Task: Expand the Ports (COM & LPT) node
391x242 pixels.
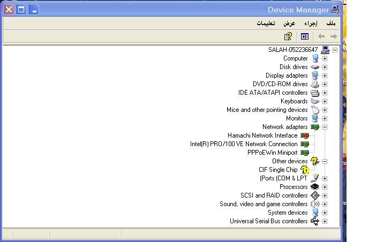Action: pyautogui.click(x=325, y=178)
